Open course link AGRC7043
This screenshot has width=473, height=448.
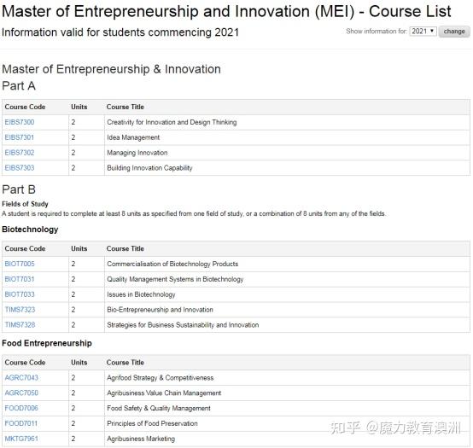[21, 378]
